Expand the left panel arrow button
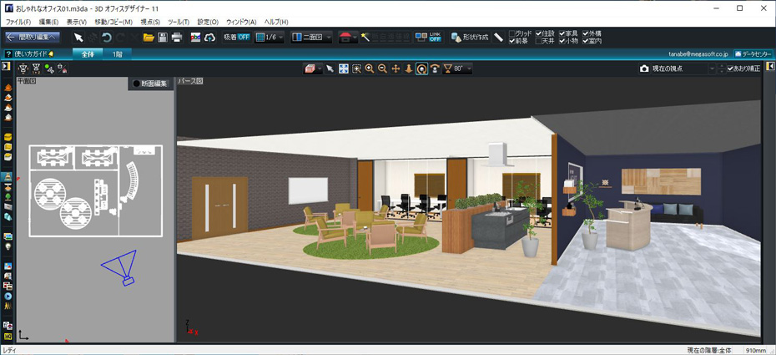Screen dimensions: 776x355 coord(6,66)
